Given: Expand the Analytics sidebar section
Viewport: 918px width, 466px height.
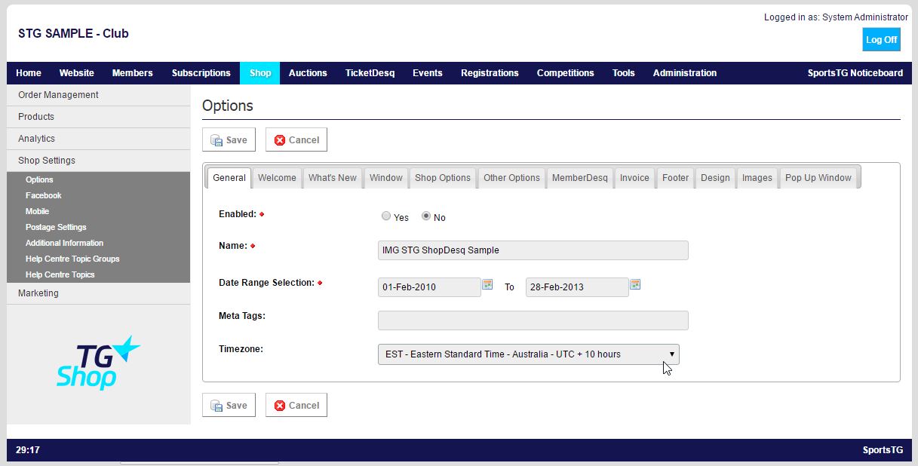Looking at the screenshot, I should (x=98, y=139).
